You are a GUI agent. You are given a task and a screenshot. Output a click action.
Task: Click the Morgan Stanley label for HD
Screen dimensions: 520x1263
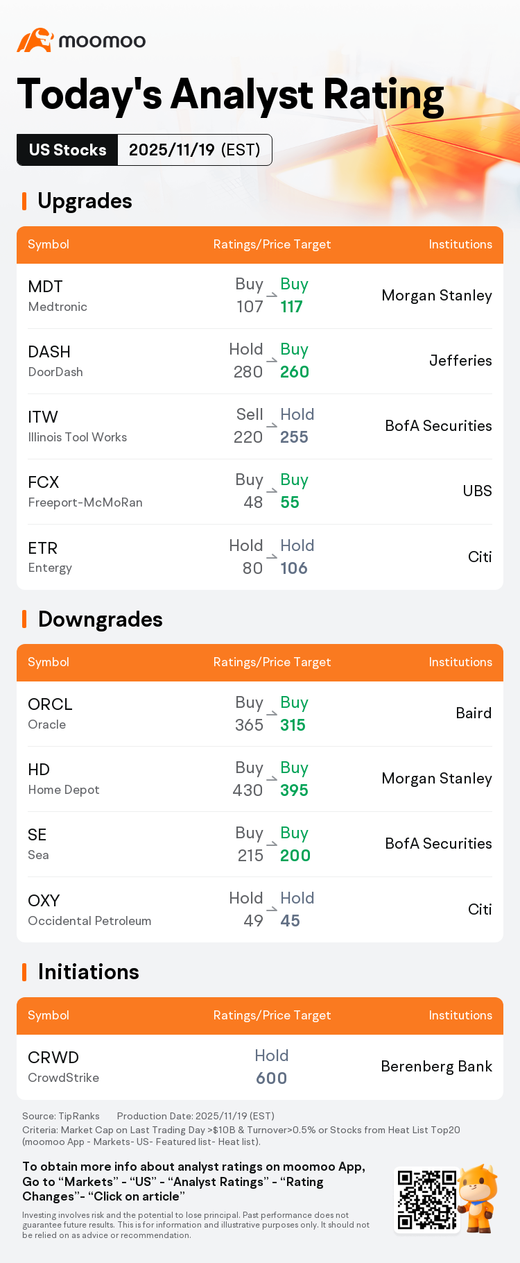pyautogui.click(x=437, y=779)
